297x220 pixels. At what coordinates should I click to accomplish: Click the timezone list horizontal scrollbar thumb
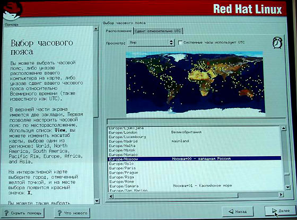tap(176, 196)
